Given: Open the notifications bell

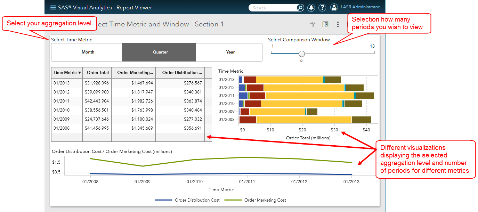Looking at the screenshot, I should coord(311,8).
